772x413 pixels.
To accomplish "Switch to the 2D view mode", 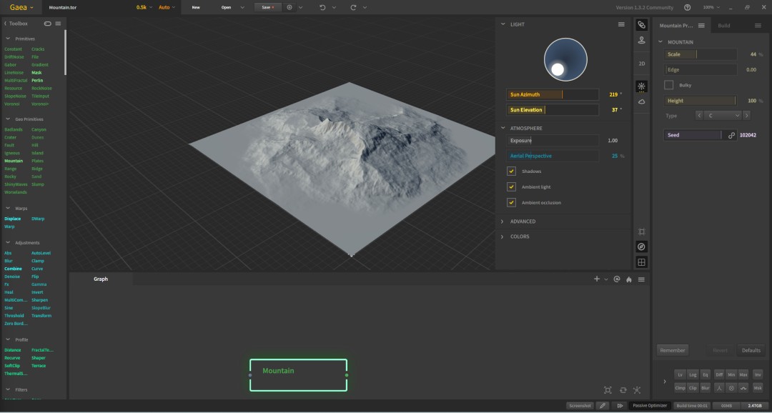I will tap(641, 64).
